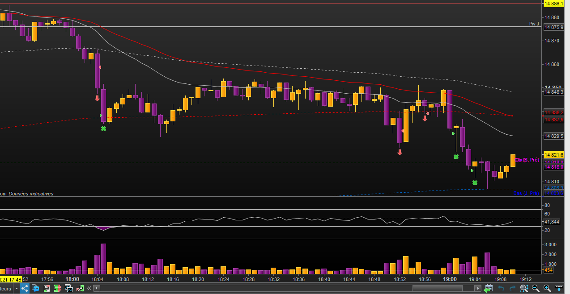
Task: Click the green X marker near 19:04
Action: [x=475, y=182]
